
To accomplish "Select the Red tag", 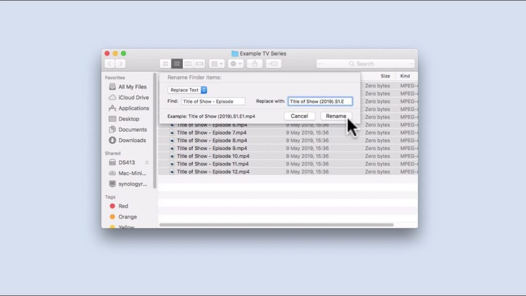I will tap(119, 206).
